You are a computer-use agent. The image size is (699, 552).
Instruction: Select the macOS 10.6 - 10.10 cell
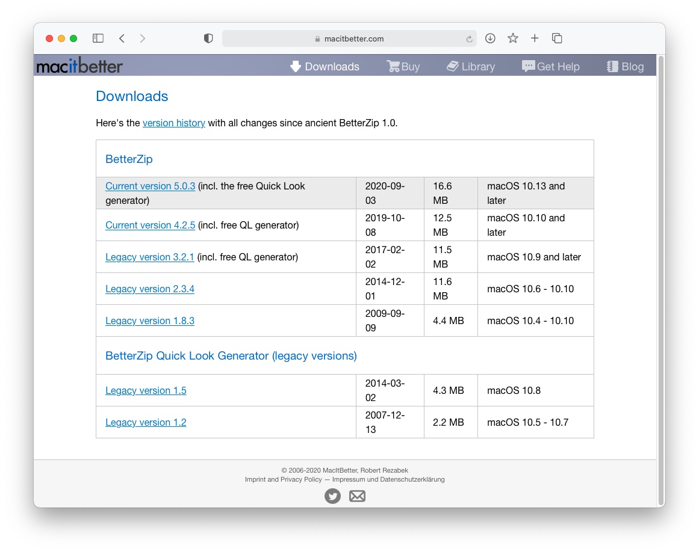535,289
